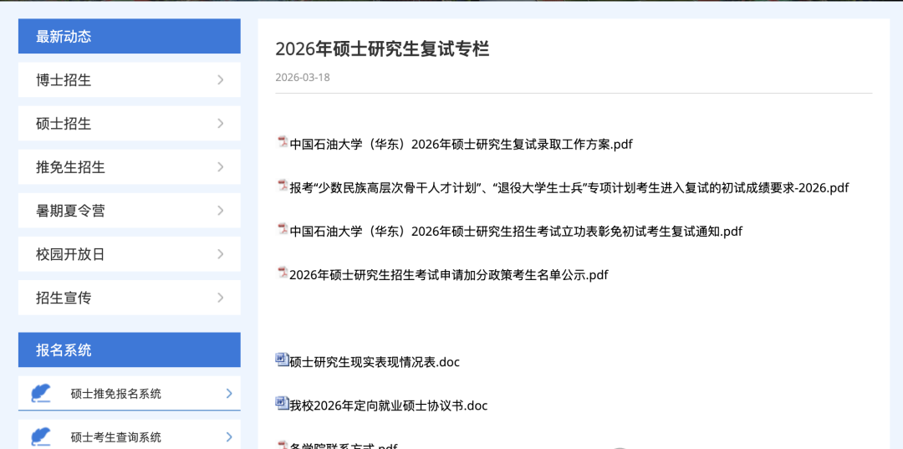Open 我校2026年定向就业硕士协议书.doc link
The width and height of the screenshot is (903, 449).
coord(388,406)
